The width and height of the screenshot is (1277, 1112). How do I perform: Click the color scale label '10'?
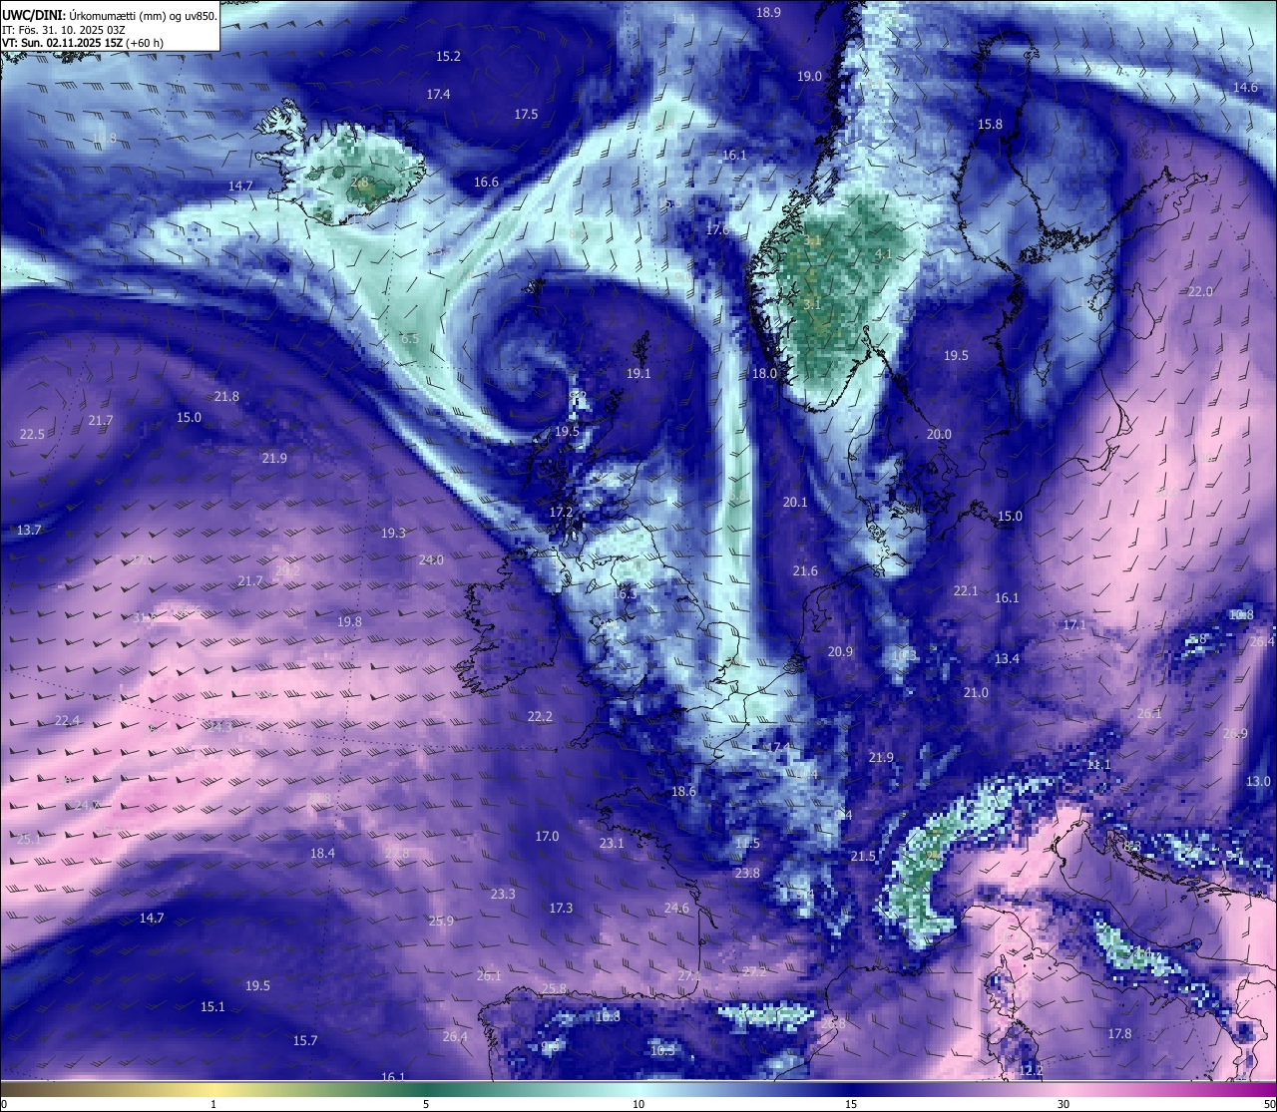[638, 1104]
